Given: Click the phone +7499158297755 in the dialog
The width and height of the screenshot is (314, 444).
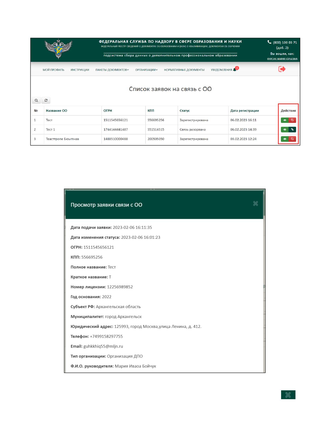Looking at the screenshot, I should (x=106, y=336).
